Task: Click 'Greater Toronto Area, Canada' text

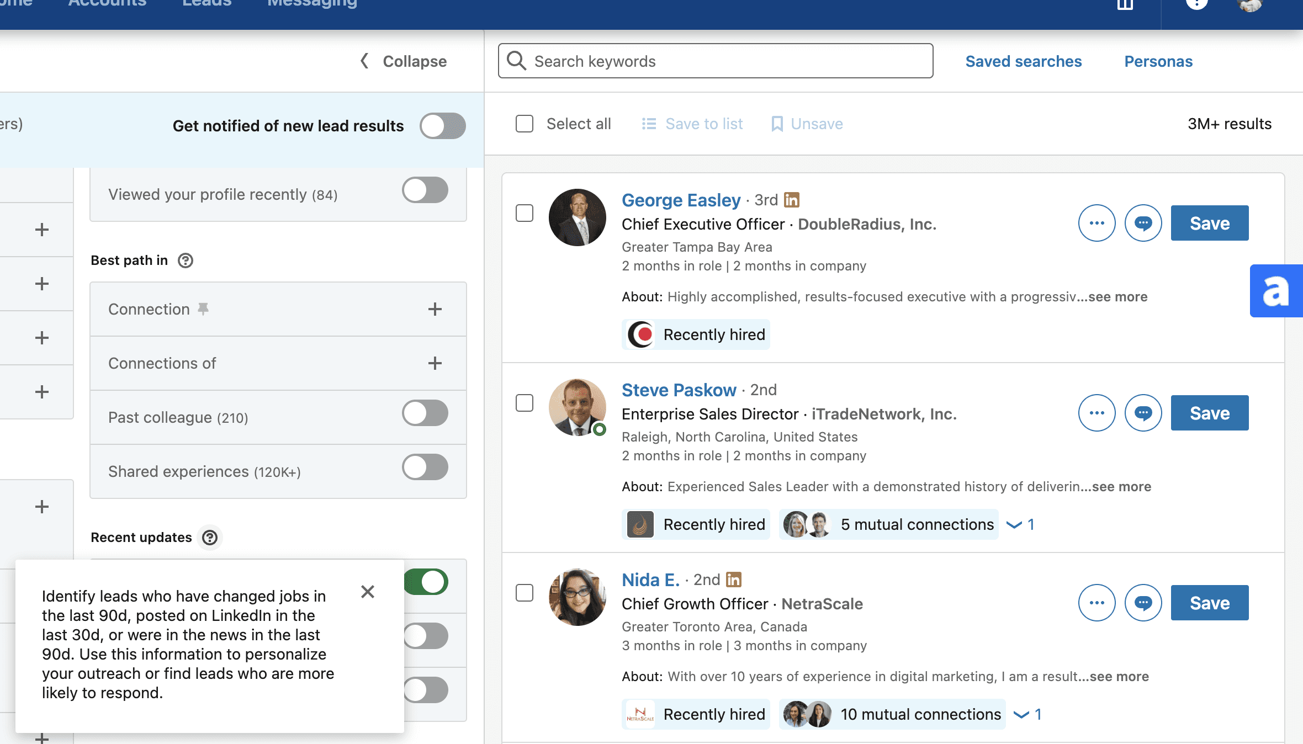Action: [714, 627]
